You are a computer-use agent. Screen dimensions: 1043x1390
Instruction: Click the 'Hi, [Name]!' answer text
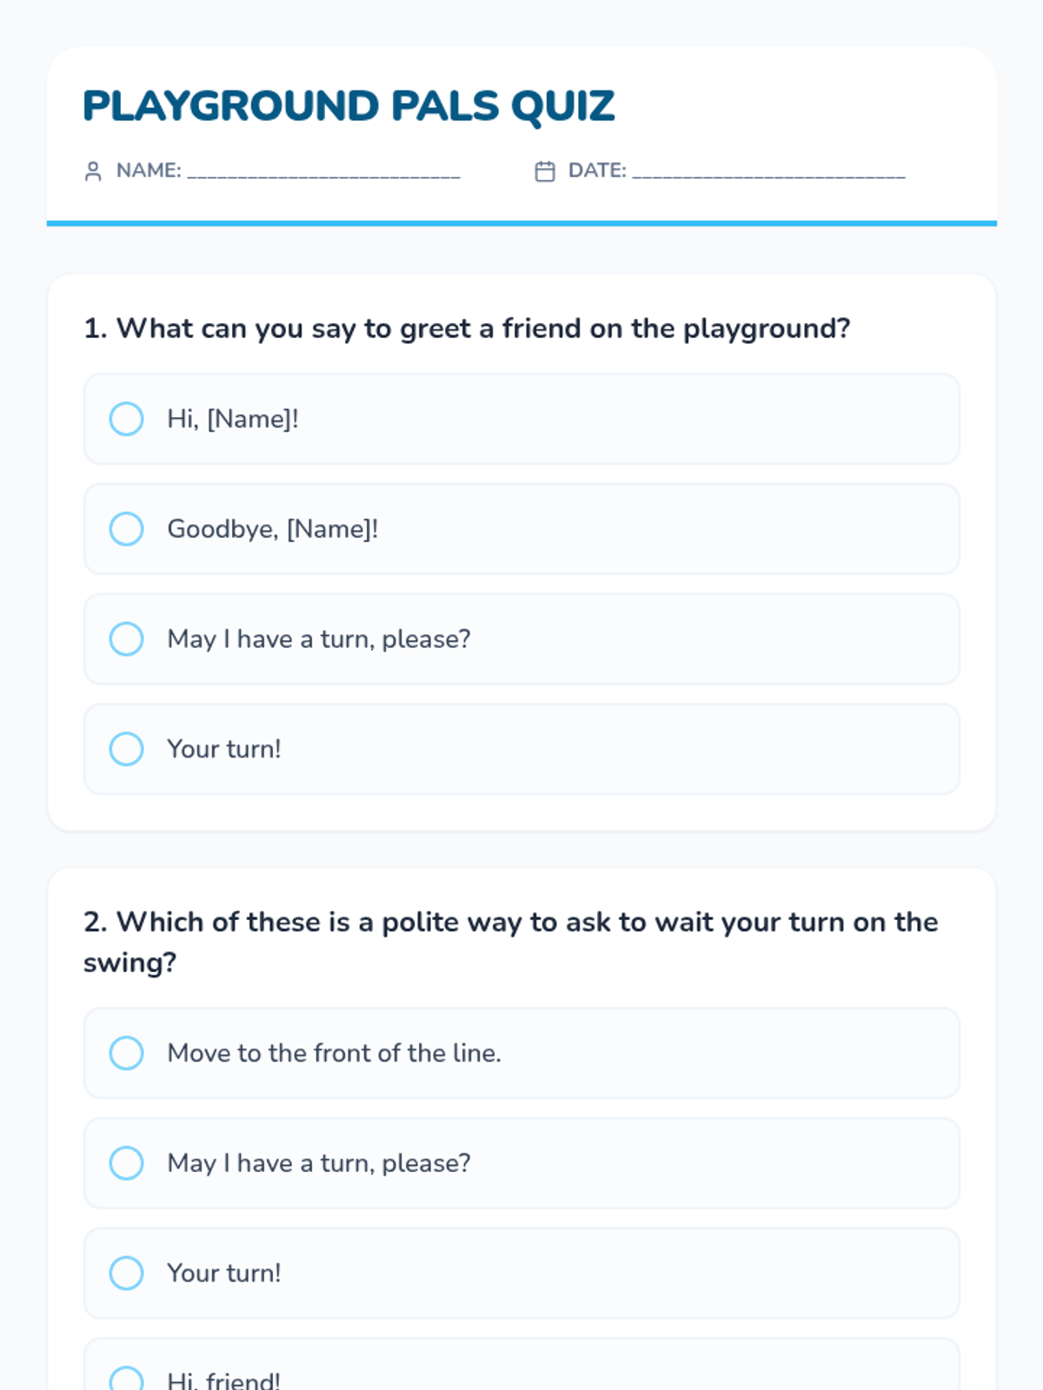point(233,419)
